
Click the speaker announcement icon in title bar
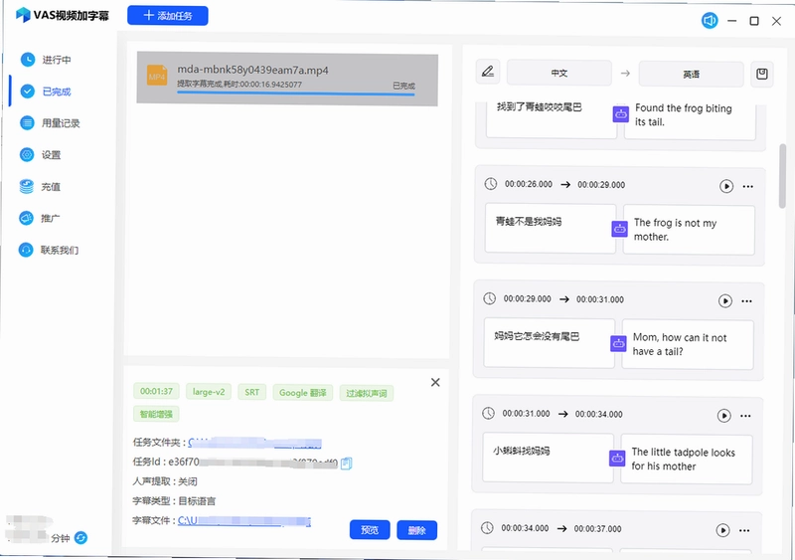click(x=710, y=21)
